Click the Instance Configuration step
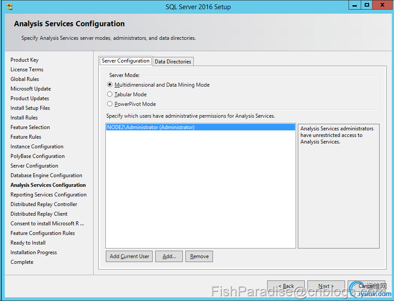Viewport: 394px width, 301px height. [x=37, y=147]
